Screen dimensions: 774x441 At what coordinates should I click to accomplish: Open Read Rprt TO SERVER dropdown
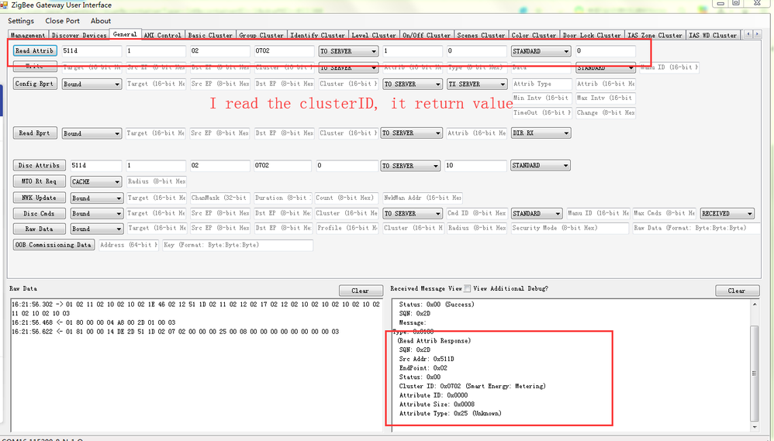pos(412,133)
